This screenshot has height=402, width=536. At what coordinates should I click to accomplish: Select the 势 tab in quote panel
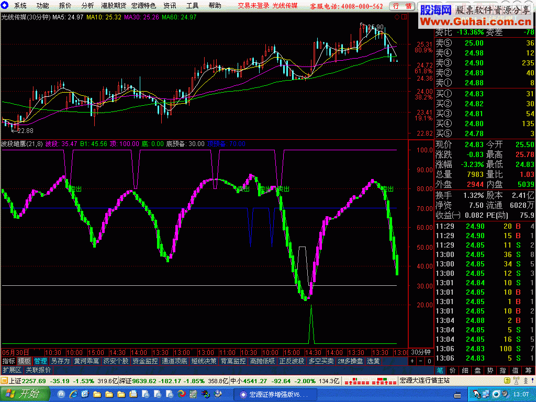click(x=490, y=370)
